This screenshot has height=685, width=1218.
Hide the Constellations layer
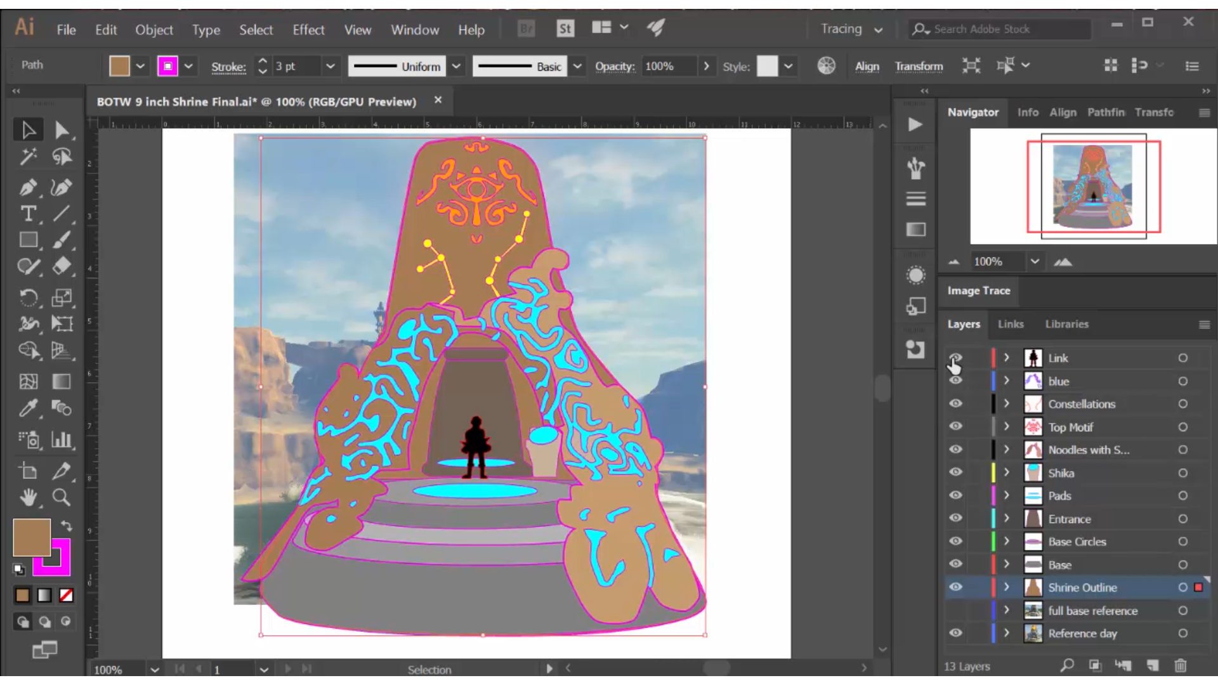(x=956, y=403)
